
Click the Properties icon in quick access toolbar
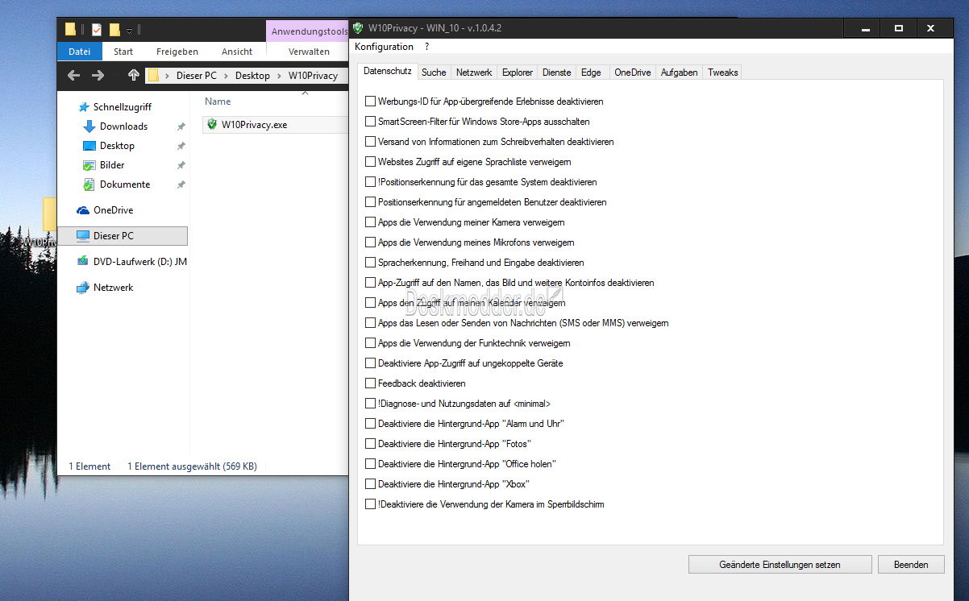(97, 30)
